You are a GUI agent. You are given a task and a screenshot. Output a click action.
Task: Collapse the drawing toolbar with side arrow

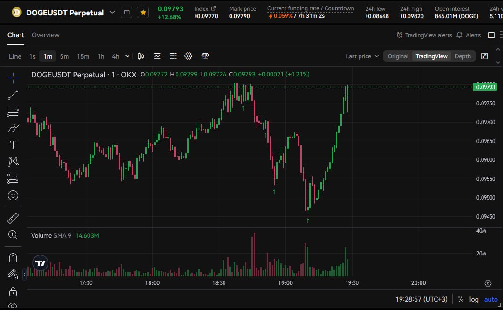(24, 275)
